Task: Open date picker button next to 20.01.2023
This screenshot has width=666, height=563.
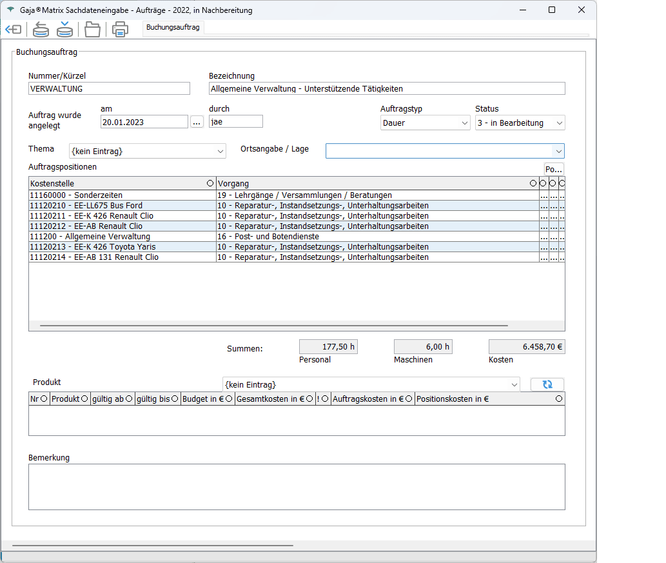Action: (197, 122)
